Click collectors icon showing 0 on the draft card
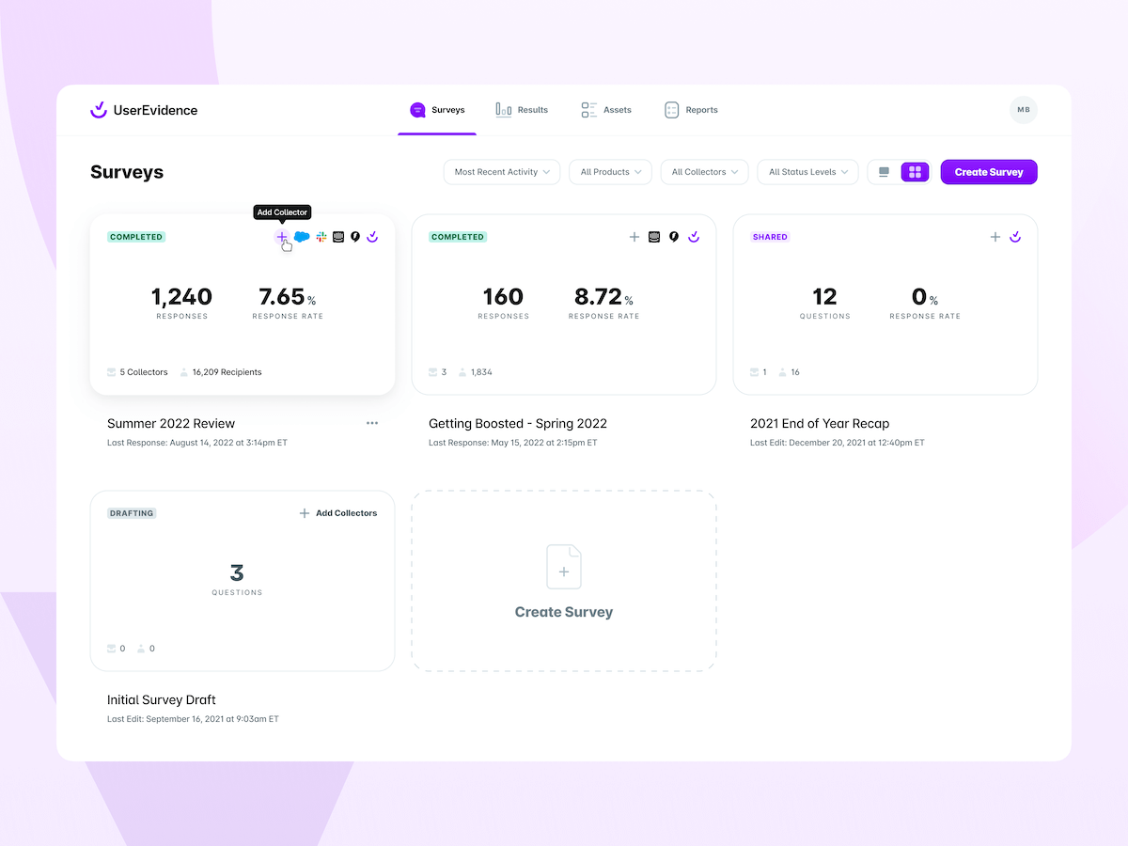Screen dimensions: 1128x846 pyautogui.click(x=112, y=649)
